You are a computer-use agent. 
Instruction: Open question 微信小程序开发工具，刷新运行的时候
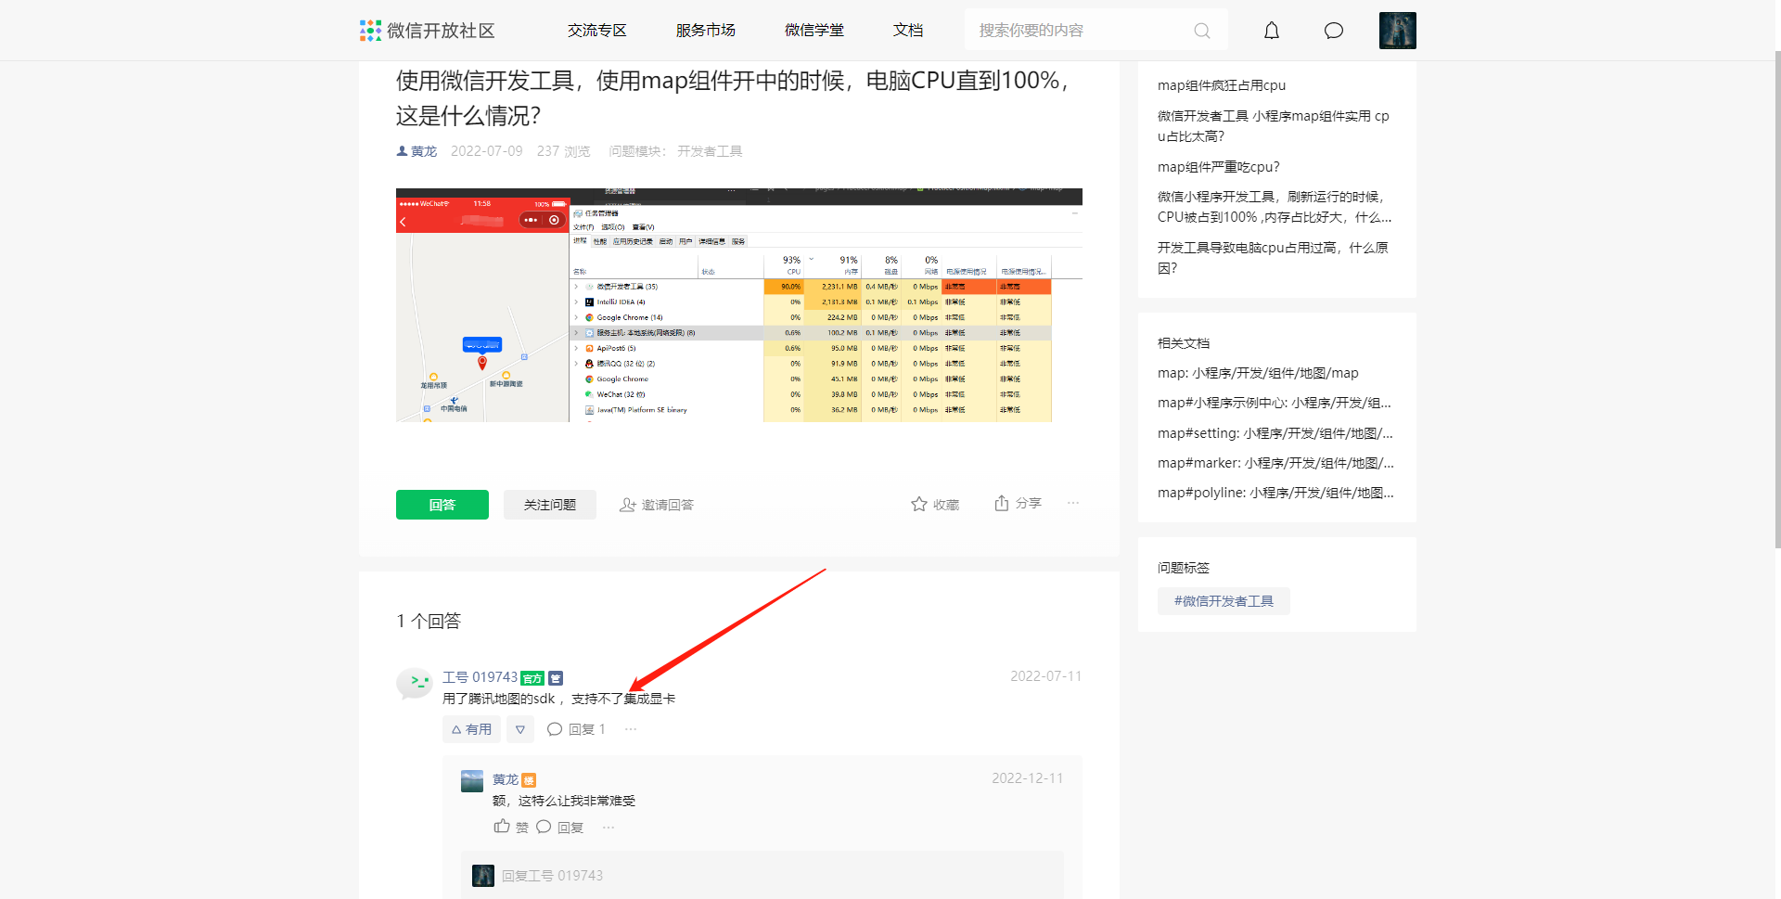point(1275,207)
